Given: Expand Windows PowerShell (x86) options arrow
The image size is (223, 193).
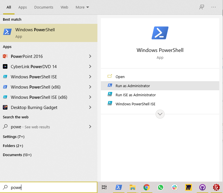Looking at the screenshot, I should [90, 87].
